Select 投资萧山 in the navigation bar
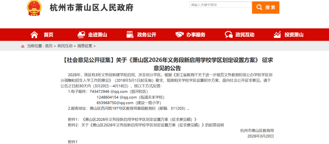The image size is (329, 144). (x=294, y=35)
